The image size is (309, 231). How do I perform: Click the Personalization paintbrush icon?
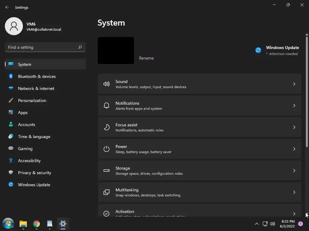tap(11, 100)
